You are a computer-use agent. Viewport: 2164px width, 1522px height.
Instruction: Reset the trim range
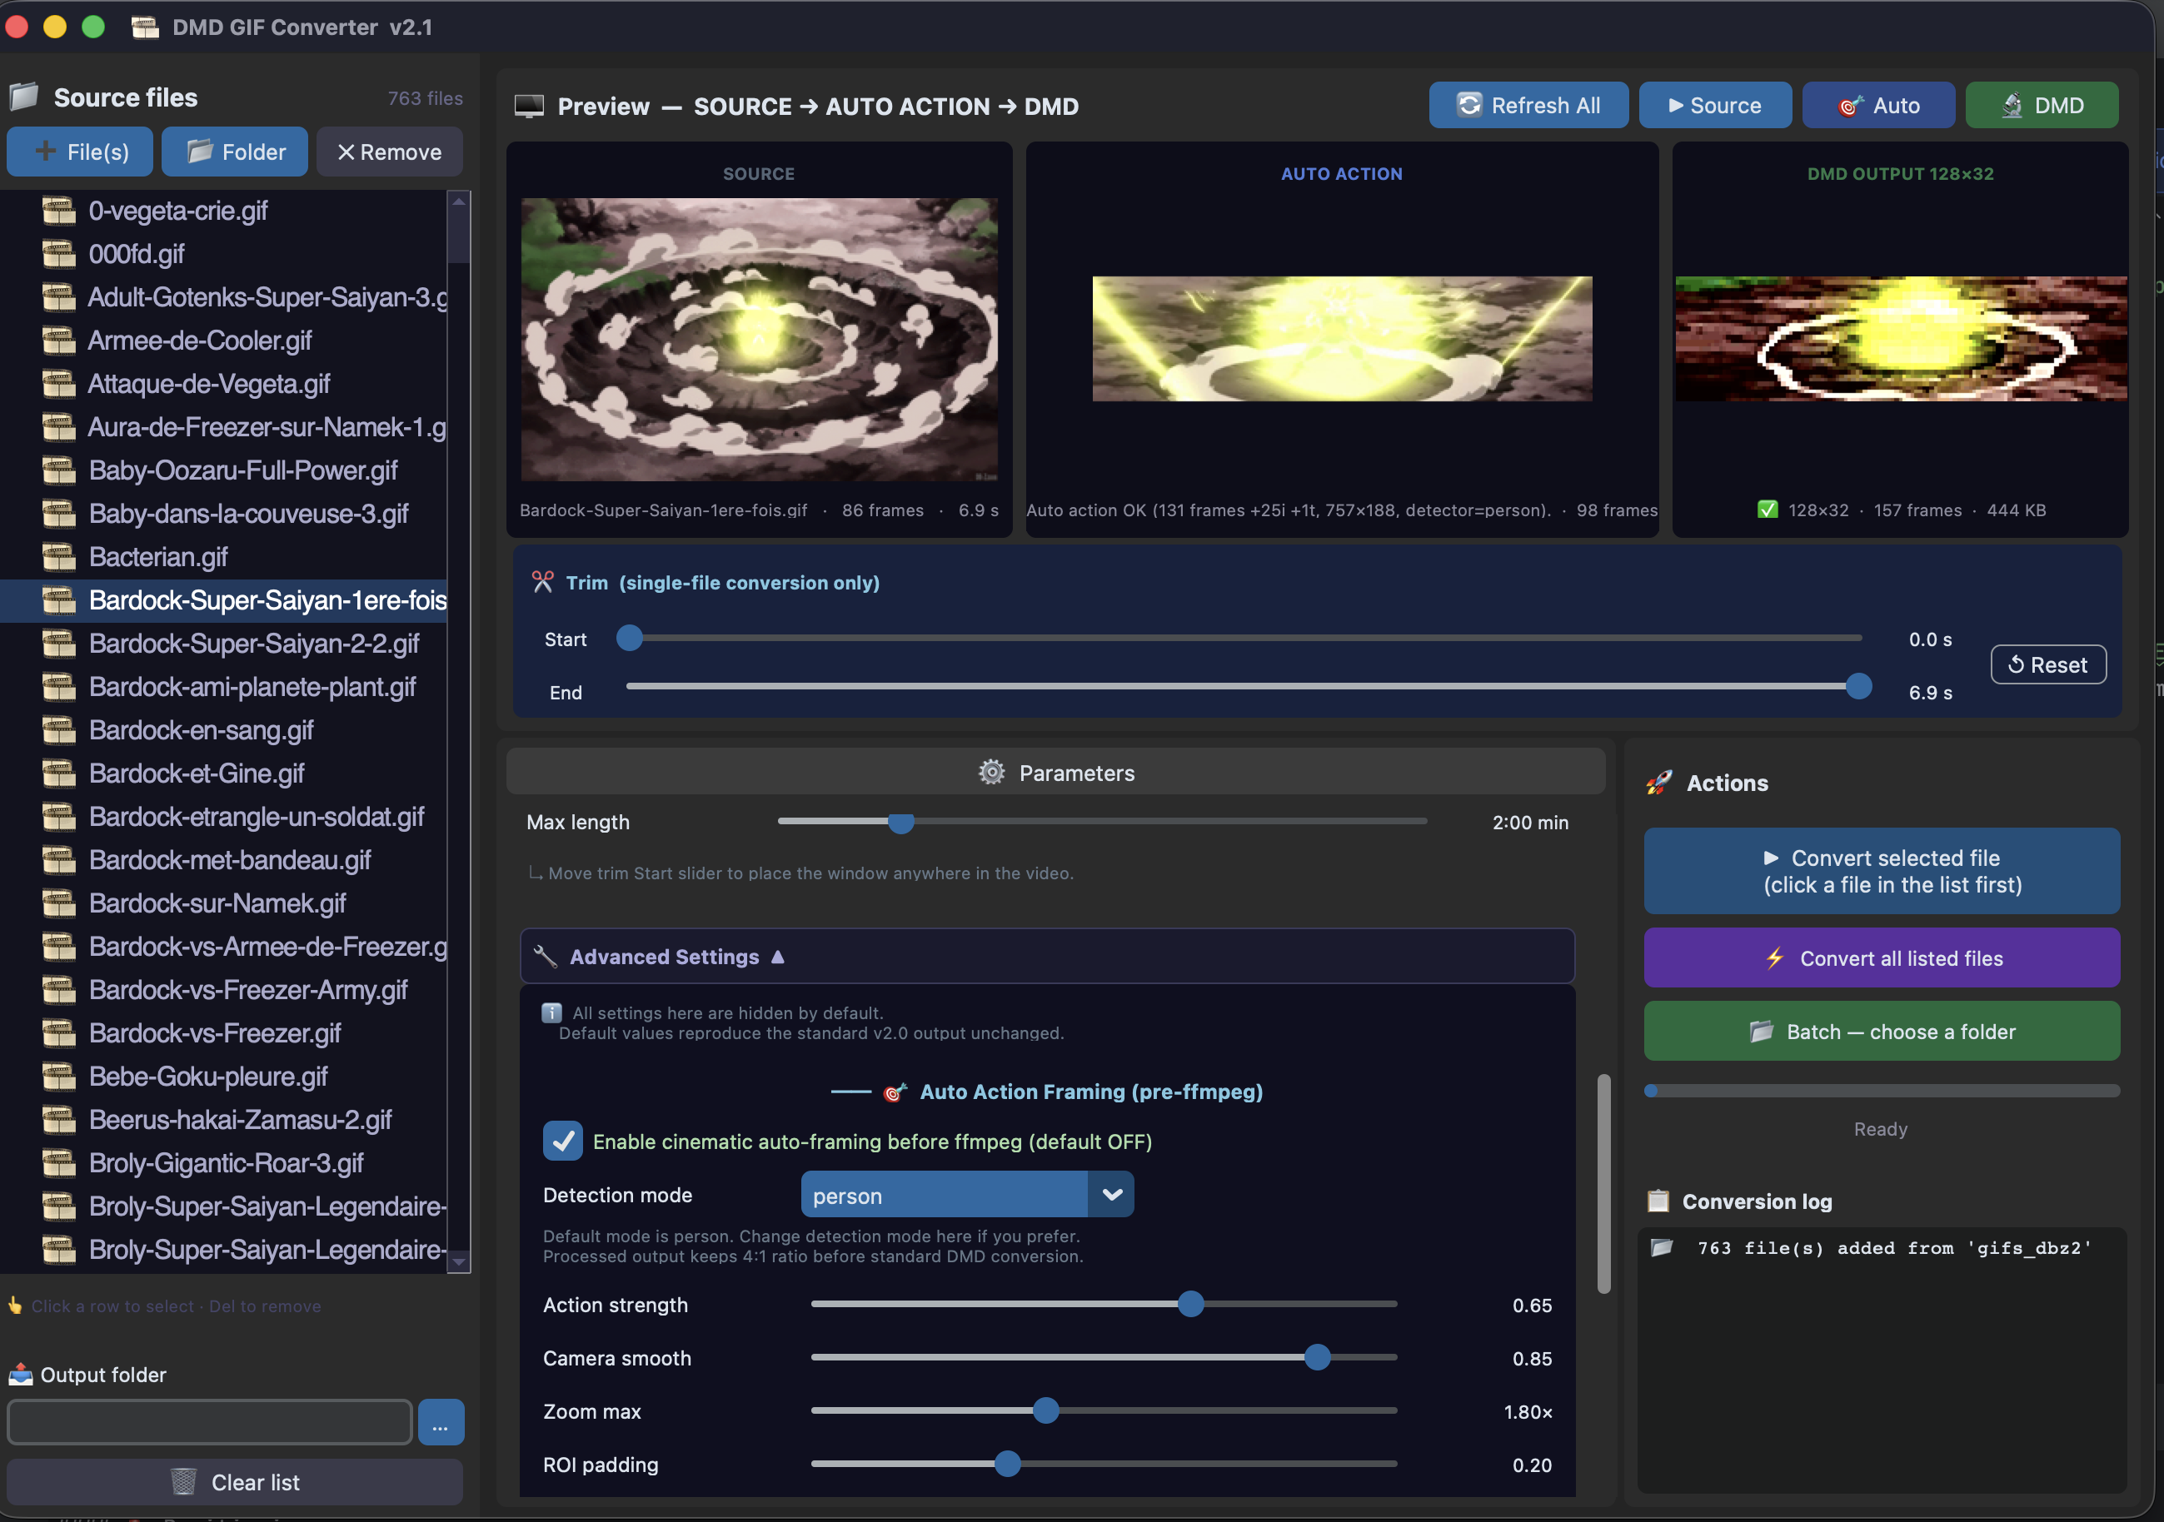pos(2048,665)
